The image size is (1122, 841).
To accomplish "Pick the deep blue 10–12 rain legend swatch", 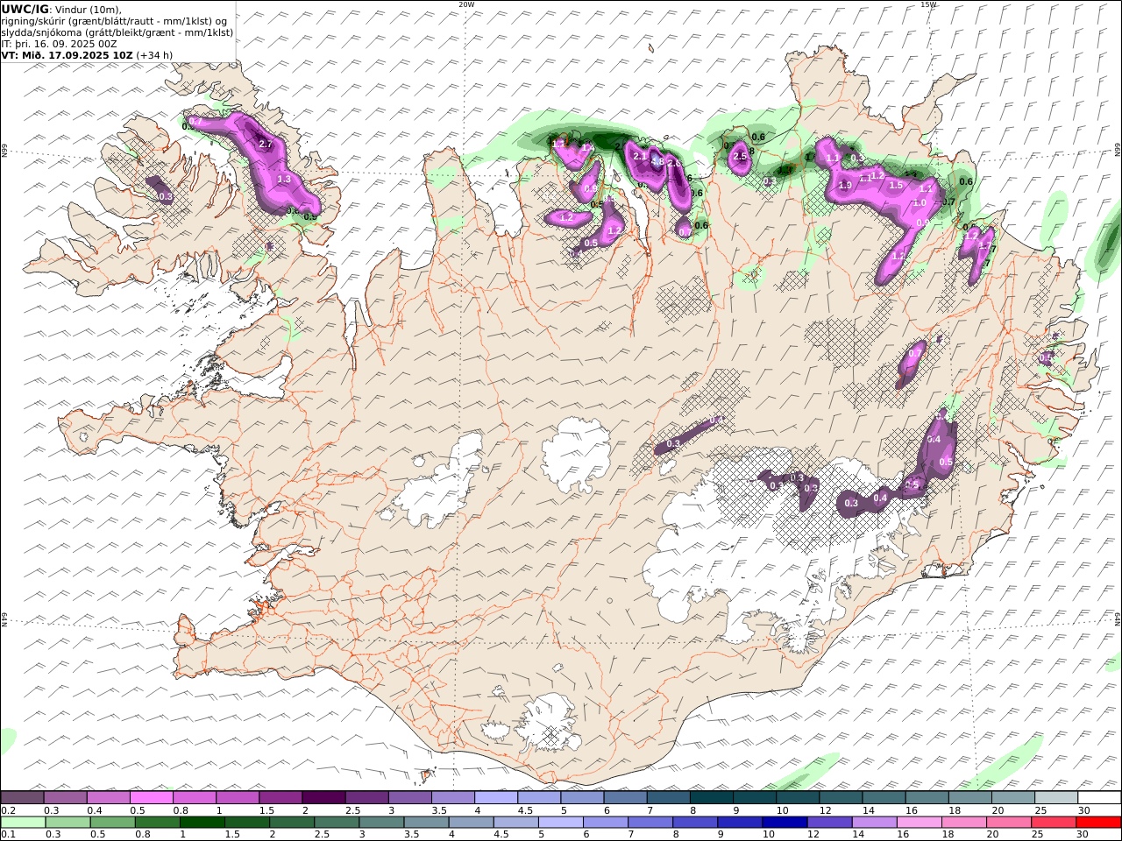I will 784,823.
